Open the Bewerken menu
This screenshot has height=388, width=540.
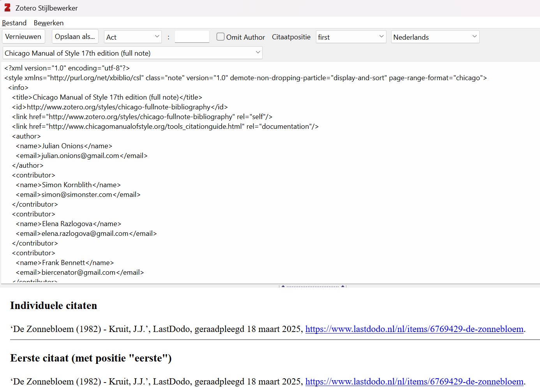(x=49, y=23)
